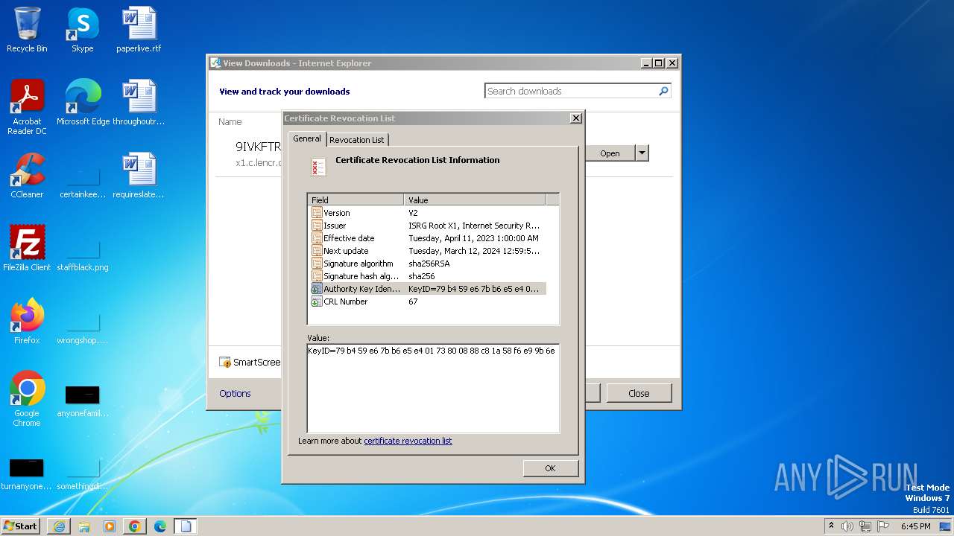
Task: Click the volume speaker tray icon
Action: point(847,526)
